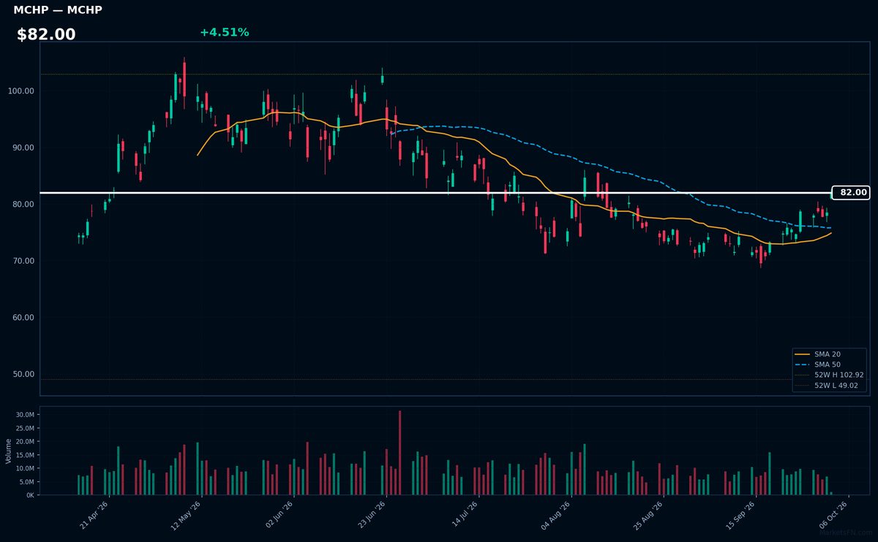Click the 30.0M volume axis label
This screenshot has height=542, width=878.
click(25, 415)
